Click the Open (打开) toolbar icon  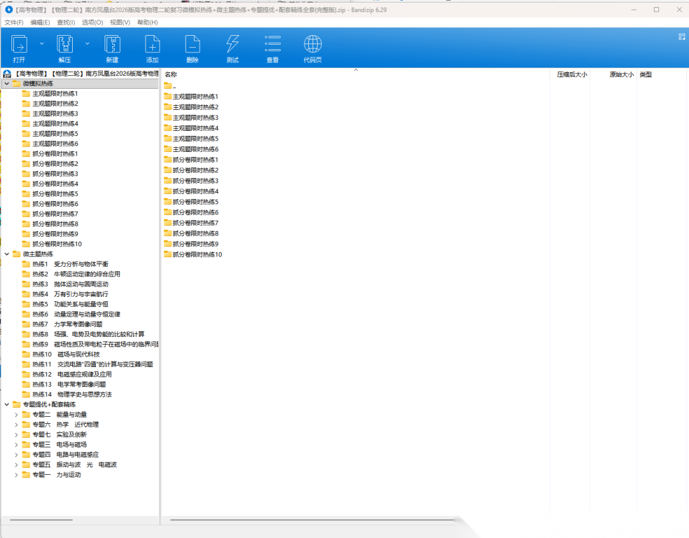click(19, 44)
